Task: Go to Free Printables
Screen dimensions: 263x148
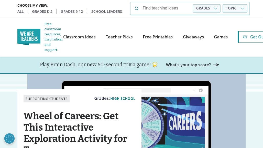Action: pyautogui.click(x=158, y=37)
